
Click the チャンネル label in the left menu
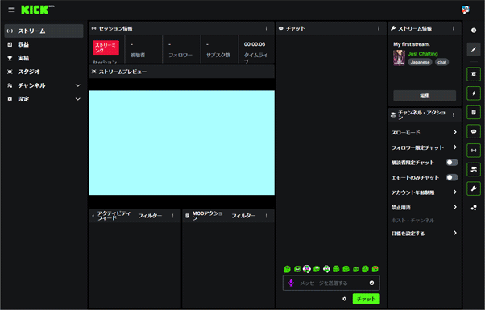[31, 85]
